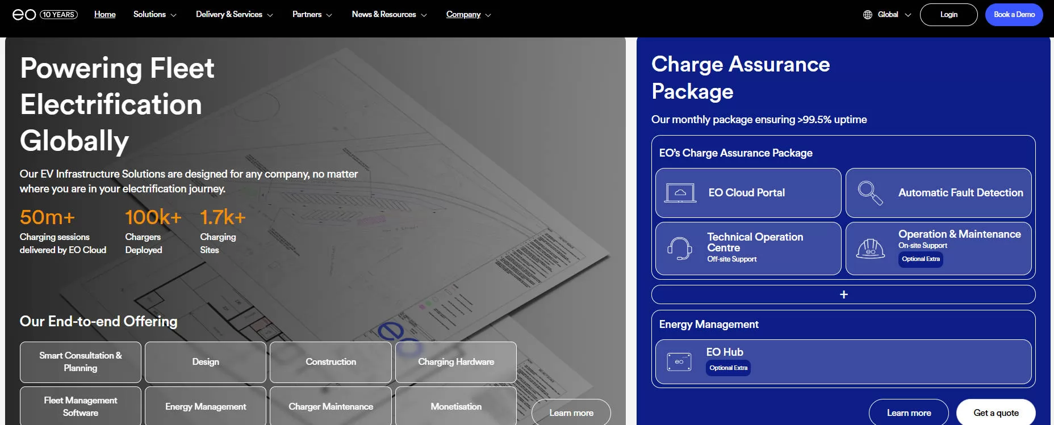The image size is (1054, 425).
Task: Select the Construction offering tile
Action: (x=331, y=362)
